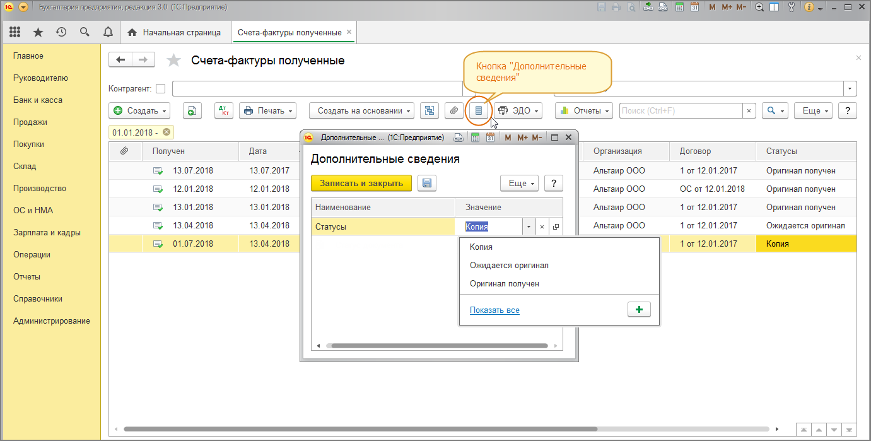Open the ЭДО dropdown menu

518,110
